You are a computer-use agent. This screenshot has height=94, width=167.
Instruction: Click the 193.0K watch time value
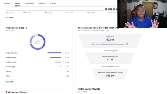coord(110,76)
